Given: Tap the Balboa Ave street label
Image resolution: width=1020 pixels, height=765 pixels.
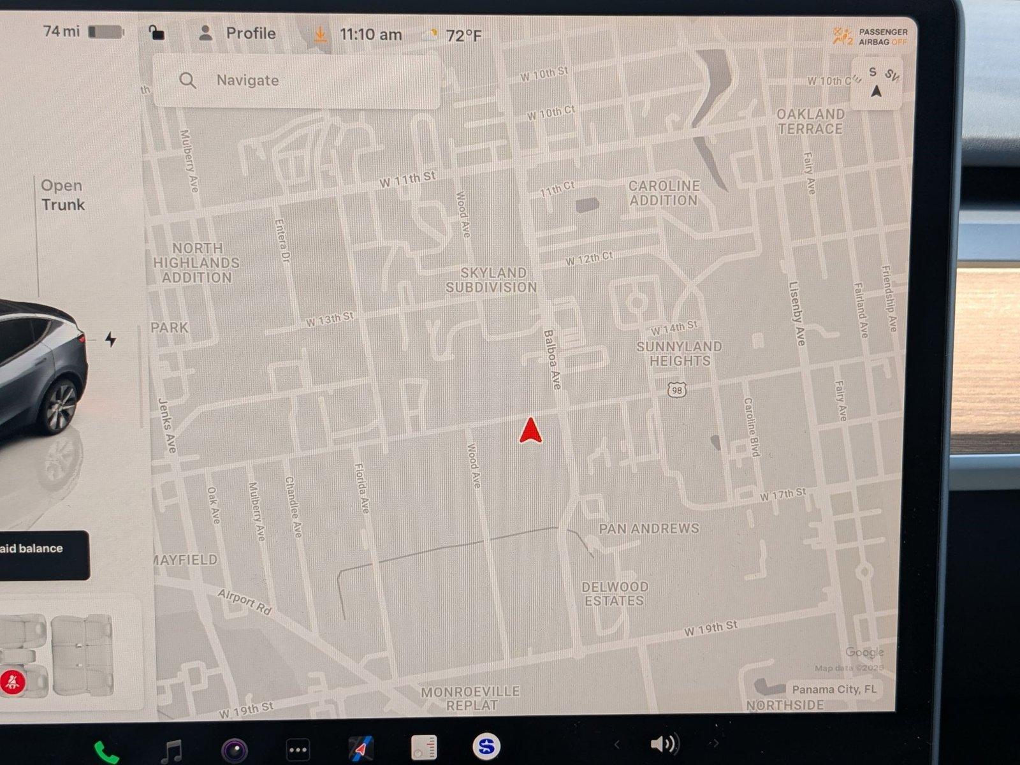Looking at the screenshot, I should pyautogui.click(x=552, y=360).
